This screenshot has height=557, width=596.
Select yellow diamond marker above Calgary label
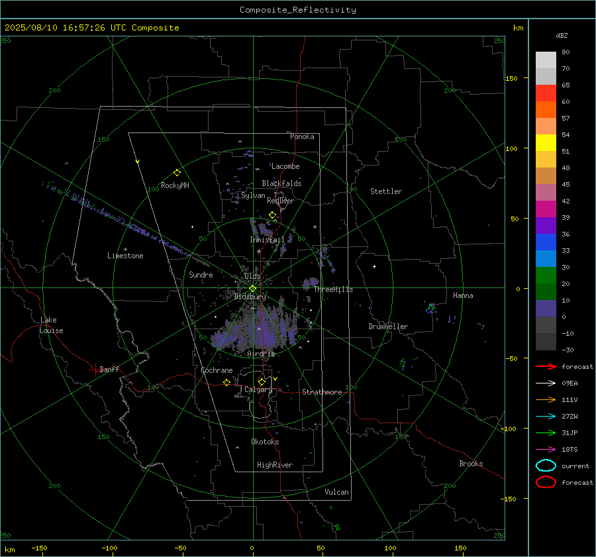click(x=262, y=381)
